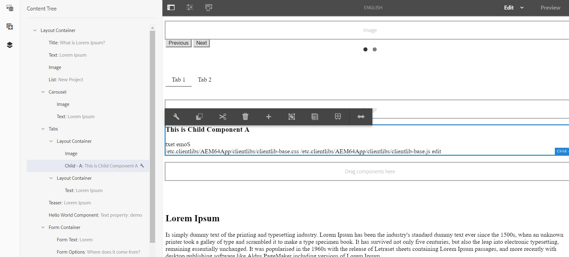Click the Group toolbar icon
Viewport: 569px width, 257px height.
292,117
